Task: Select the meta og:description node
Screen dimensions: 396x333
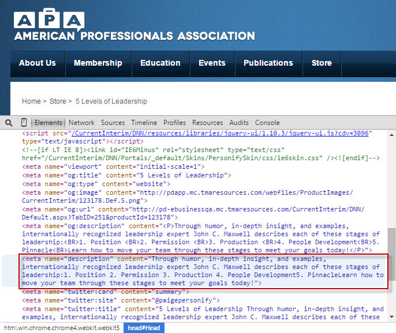Action: pyautogui.click(x=201, y=238)
